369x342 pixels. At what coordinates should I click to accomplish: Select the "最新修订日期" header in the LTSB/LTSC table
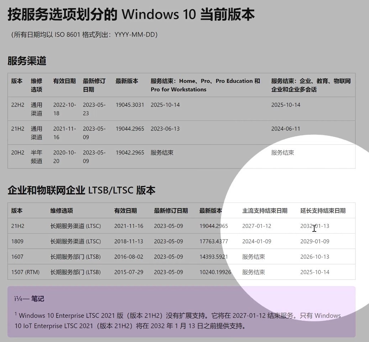pyautogui.click(x=171, y=210)
